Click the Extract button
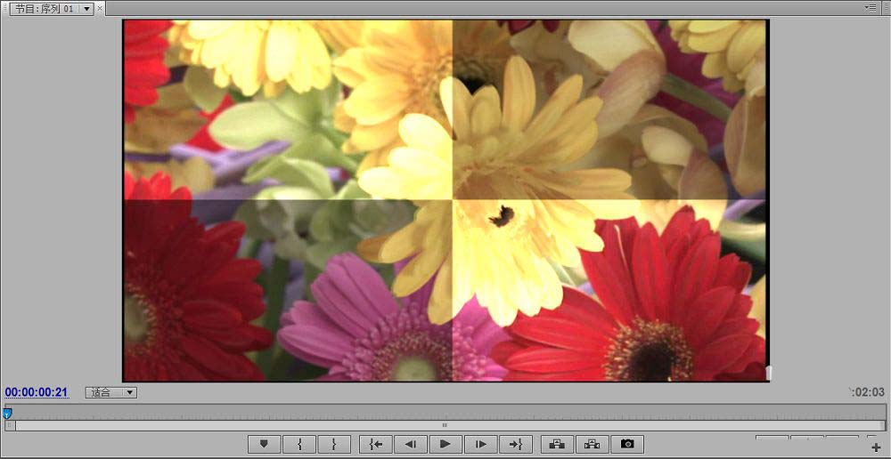Image resolution: width=891 pixels, height=459 pixels. click(592, 444)
